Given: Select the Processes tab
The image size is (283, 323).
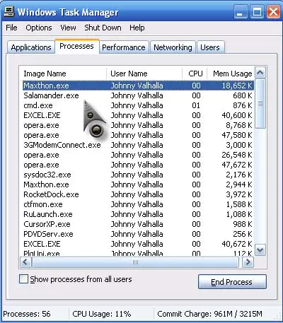Looking at the screenshot, I should pos(76,46).
